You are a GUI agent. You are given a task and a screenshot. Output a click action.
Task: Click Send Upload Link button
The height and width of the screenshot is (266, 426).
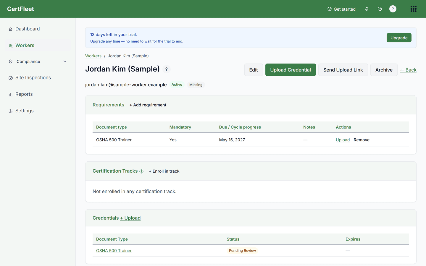(343, 70)
